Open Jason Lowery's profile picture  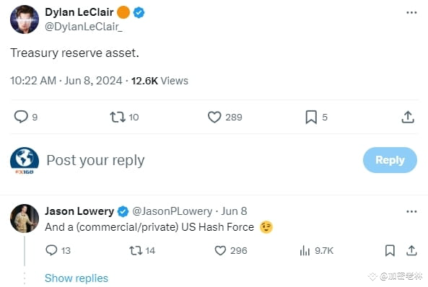(25, 218)
